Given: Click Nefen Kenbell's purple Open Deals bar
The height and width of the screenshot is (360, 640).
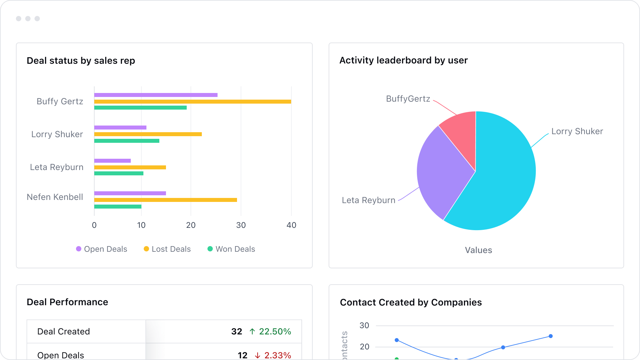Looking at the screenshot, I should tap(130, 193).
